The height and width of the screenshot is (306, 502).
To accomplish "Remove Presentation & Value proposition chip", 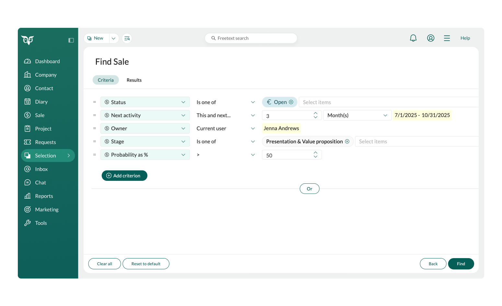I will [x=347, y=141].
